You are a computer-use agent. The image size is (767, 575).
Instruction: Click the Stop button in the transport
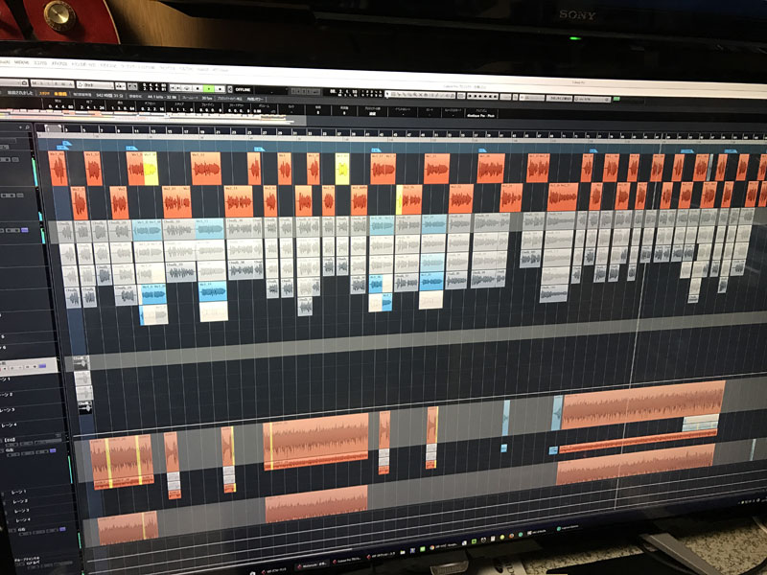pos(198,88)
